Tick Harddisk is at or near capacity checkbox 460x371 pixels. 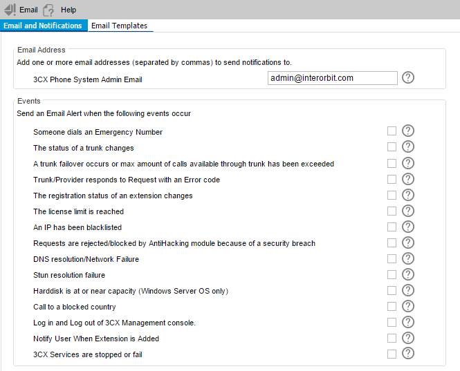click(392, 290)
